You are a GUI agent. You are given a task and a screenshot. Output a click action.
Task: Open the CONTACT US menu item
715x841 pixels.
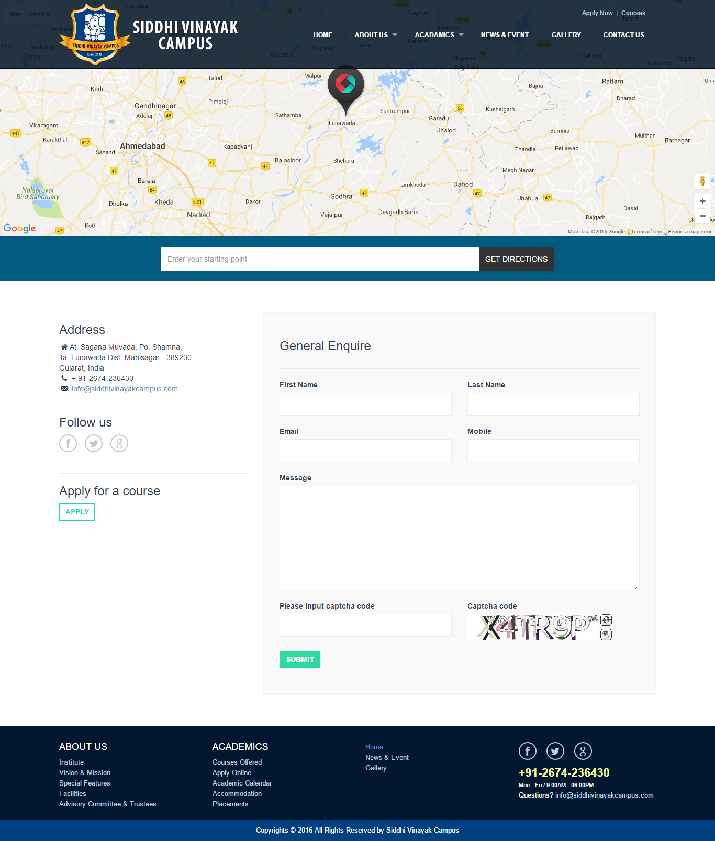tap(624, 35)
